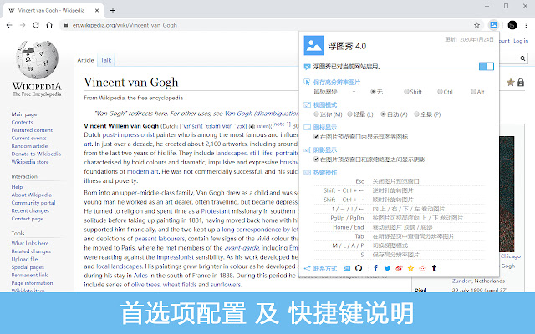
Task: Click the 浮图秀 extension toolbar icon
Action: pos(493,25)
